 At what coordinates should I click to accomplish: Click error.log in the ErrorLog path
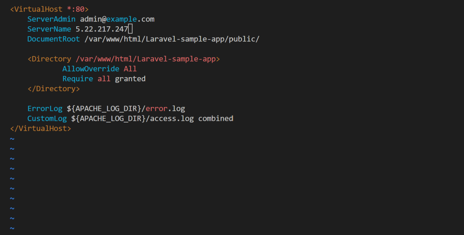165,109
